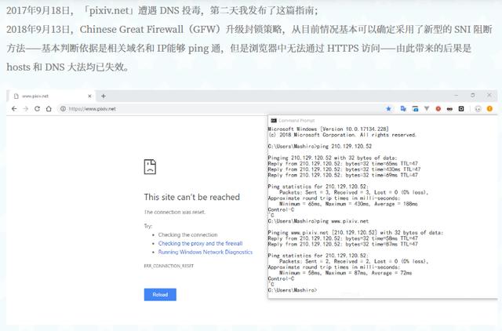Click the browser Forward arrow
This screenshot has width=502, height=331.
(x=26, y=109)
